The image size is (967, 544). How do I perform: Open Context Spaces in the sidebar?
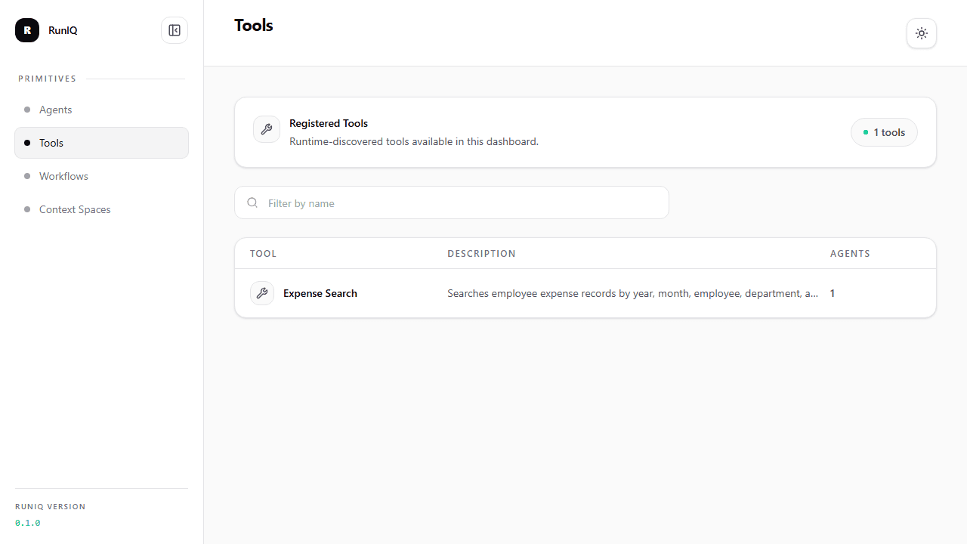click(x=101, y=209)
